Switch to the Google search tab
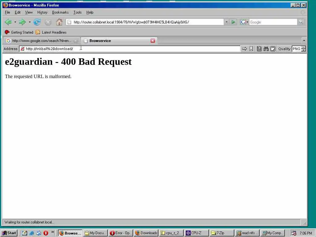Image resolution: width=316 pixels, height=237 pixels. coord(42,41)
